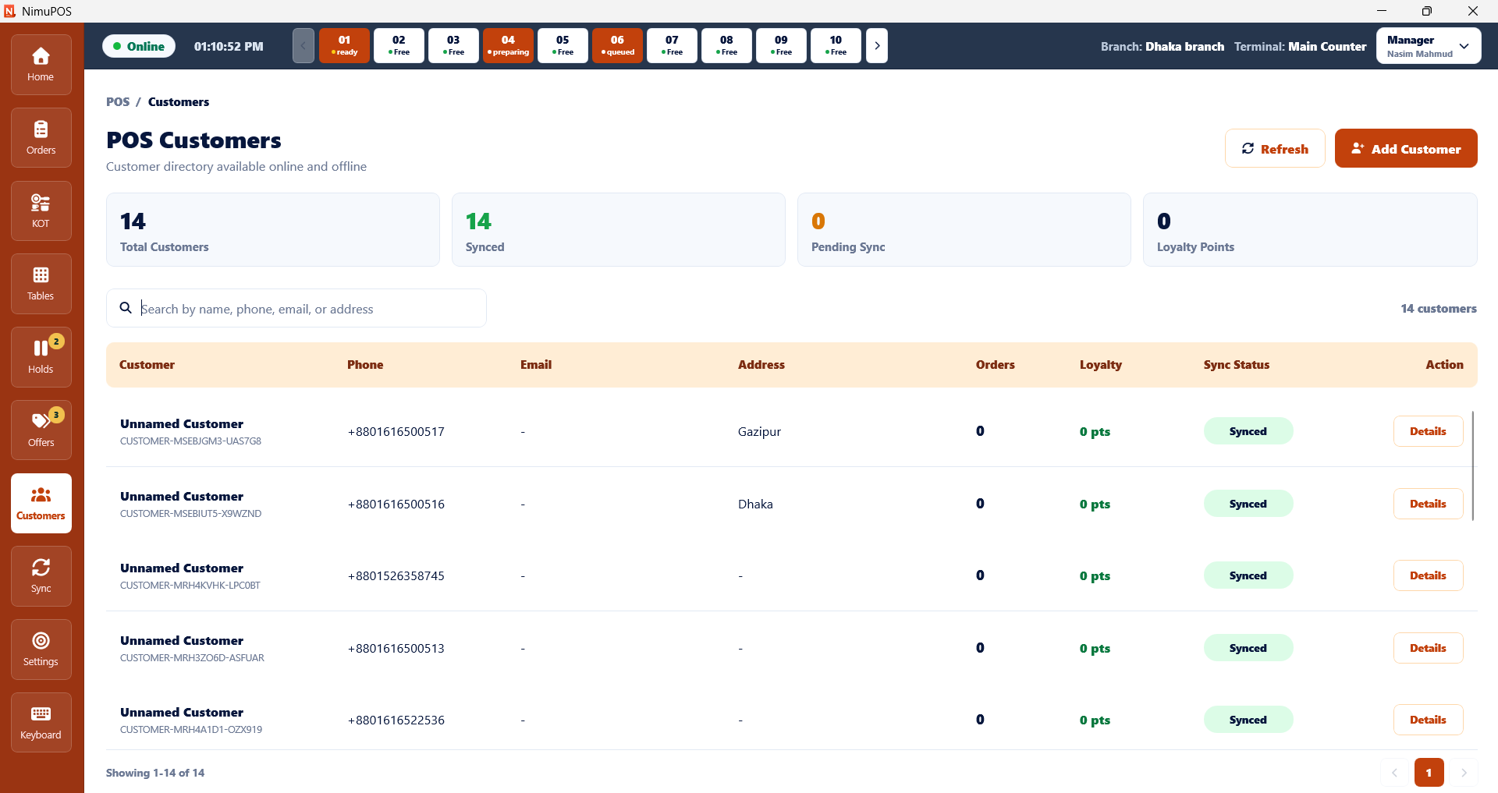Open Details for phone +8801616522536
This screenshot has height=793, width=1498.
pyautogui.click(x=1428, y=720)
